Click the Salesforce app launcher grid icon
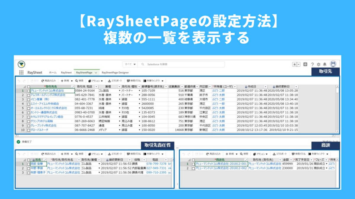 pos(21,72)
